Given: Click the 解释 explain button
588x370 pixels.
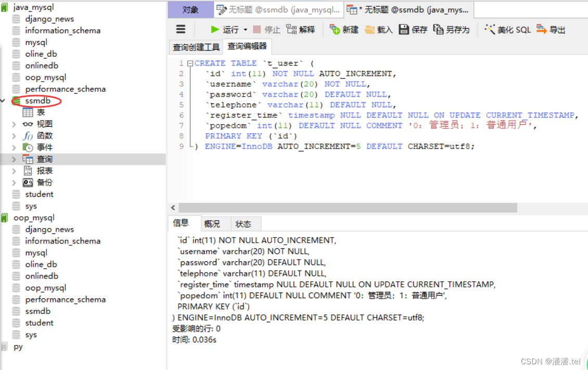Looking at the screenshot, I should [301, 30].
